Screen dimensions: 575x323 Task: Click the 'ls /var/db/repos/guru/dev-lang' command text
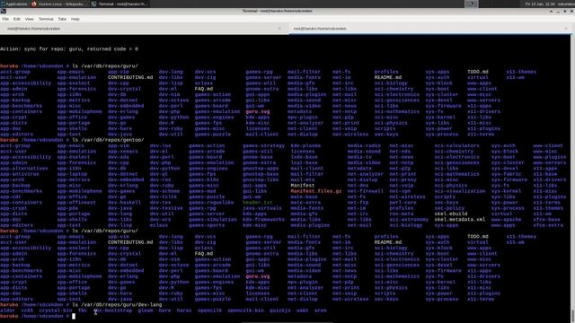click(117, 305)
